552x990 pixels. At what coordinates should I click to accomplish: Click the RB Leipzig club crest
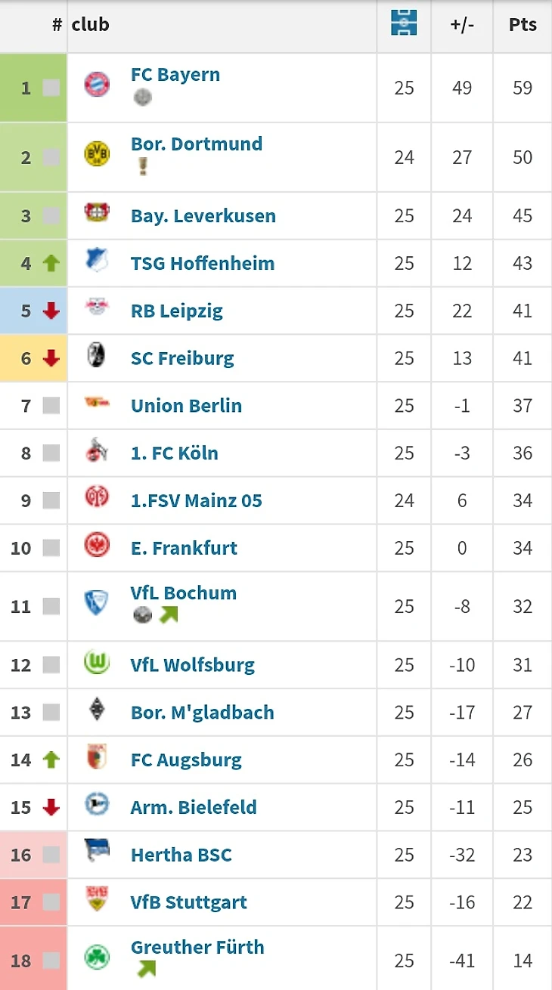[97, 308]
